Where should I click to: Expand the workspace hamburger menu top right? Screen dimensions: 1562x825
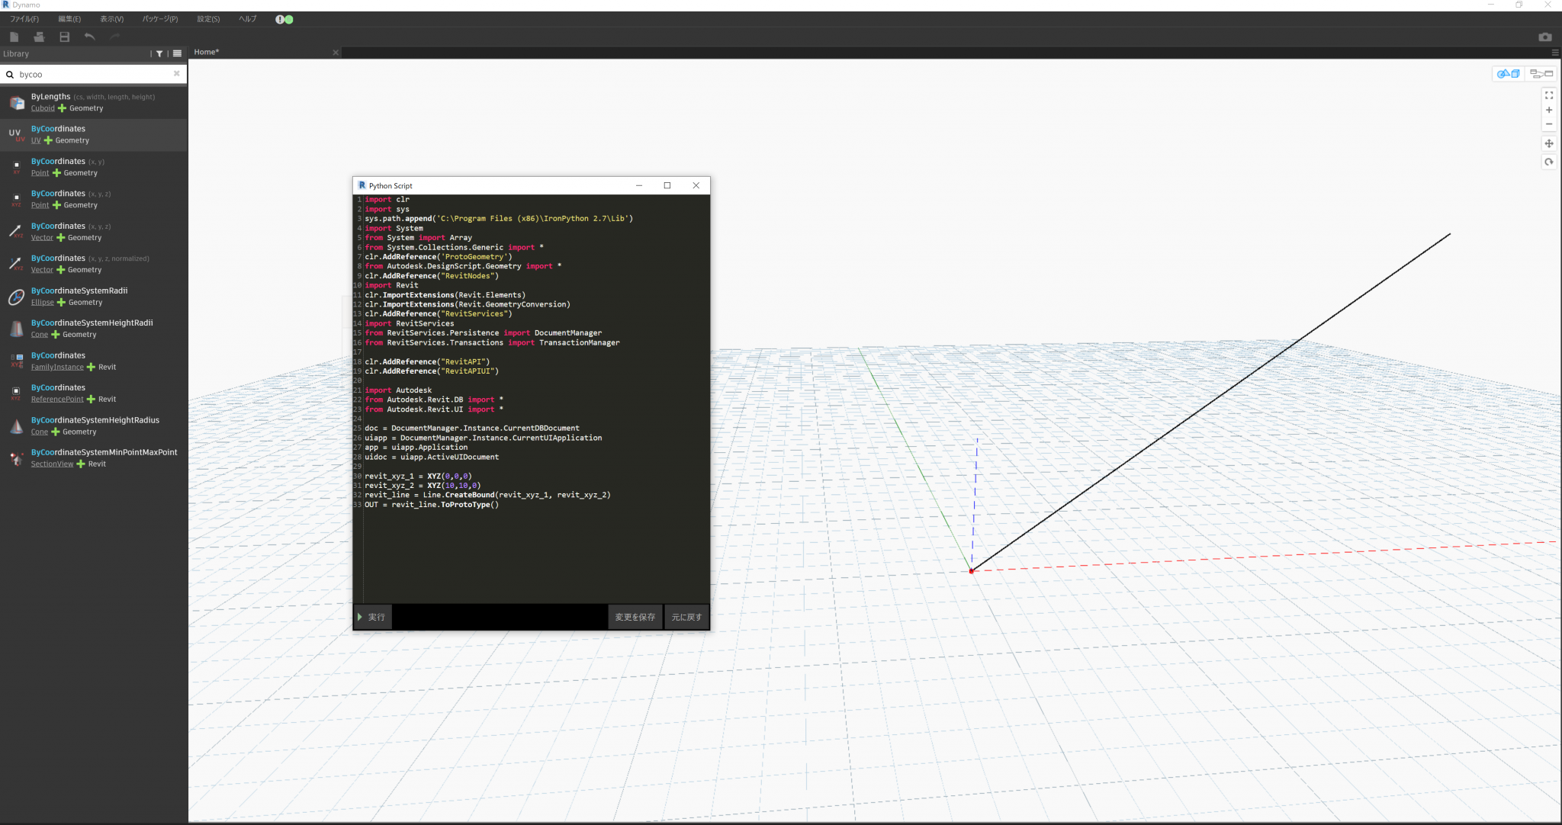(x=1555, y=53)
